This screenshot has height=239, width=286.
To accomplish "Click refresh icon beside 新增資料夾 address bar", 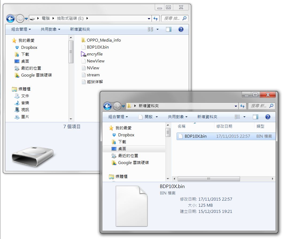I will pyautogui.click(x=242, y=106).
